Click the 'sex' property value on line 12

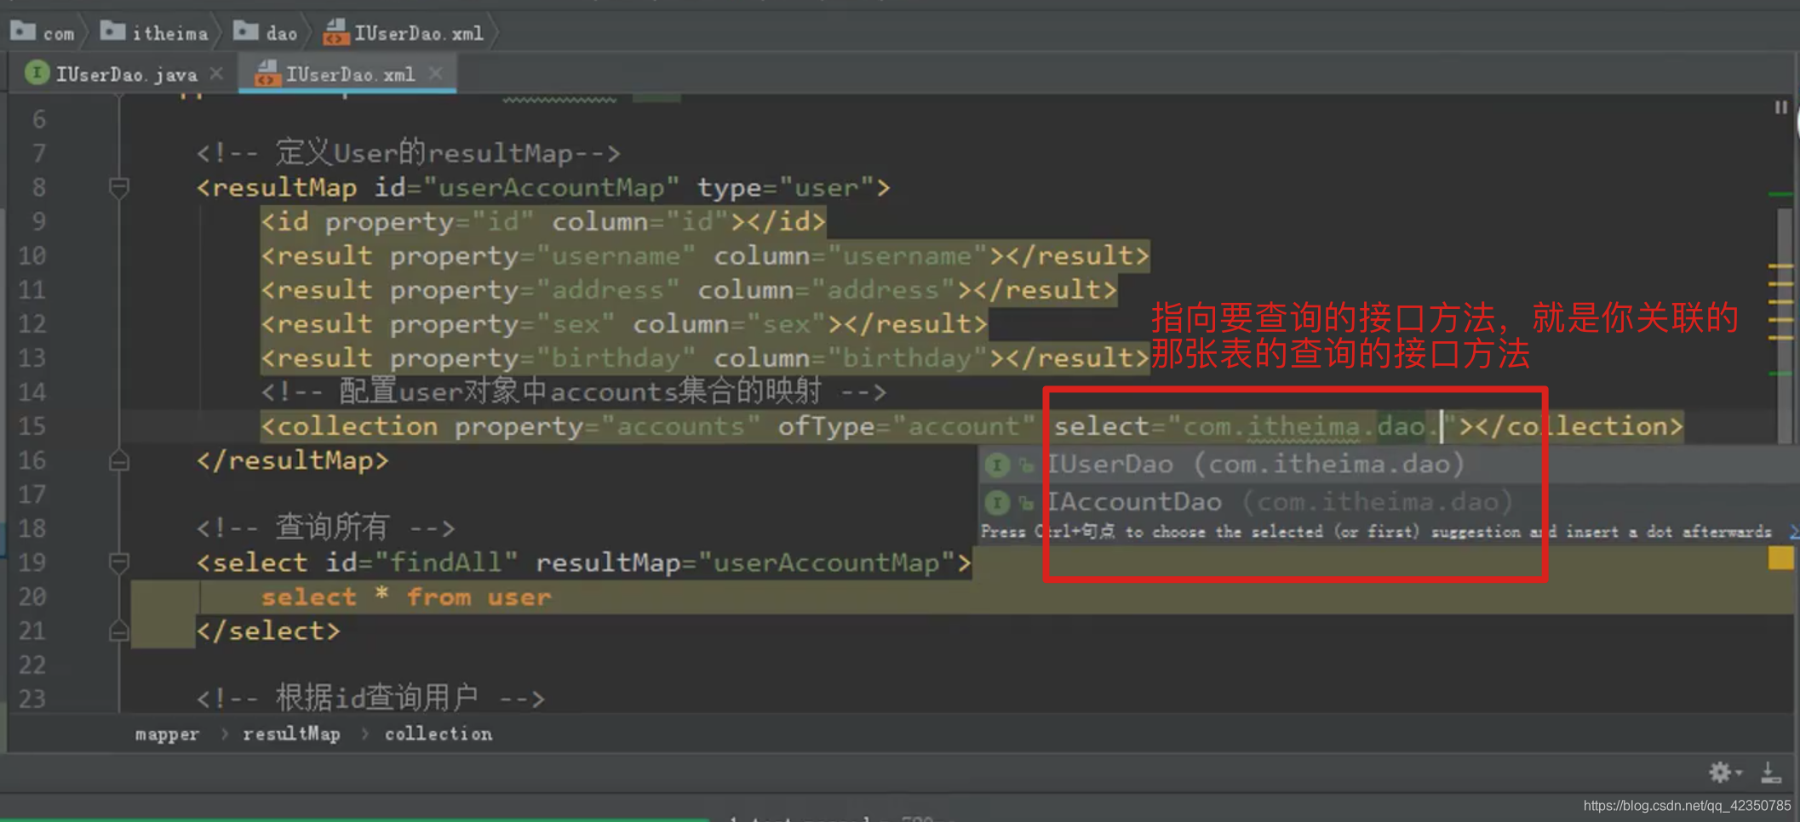575,324
